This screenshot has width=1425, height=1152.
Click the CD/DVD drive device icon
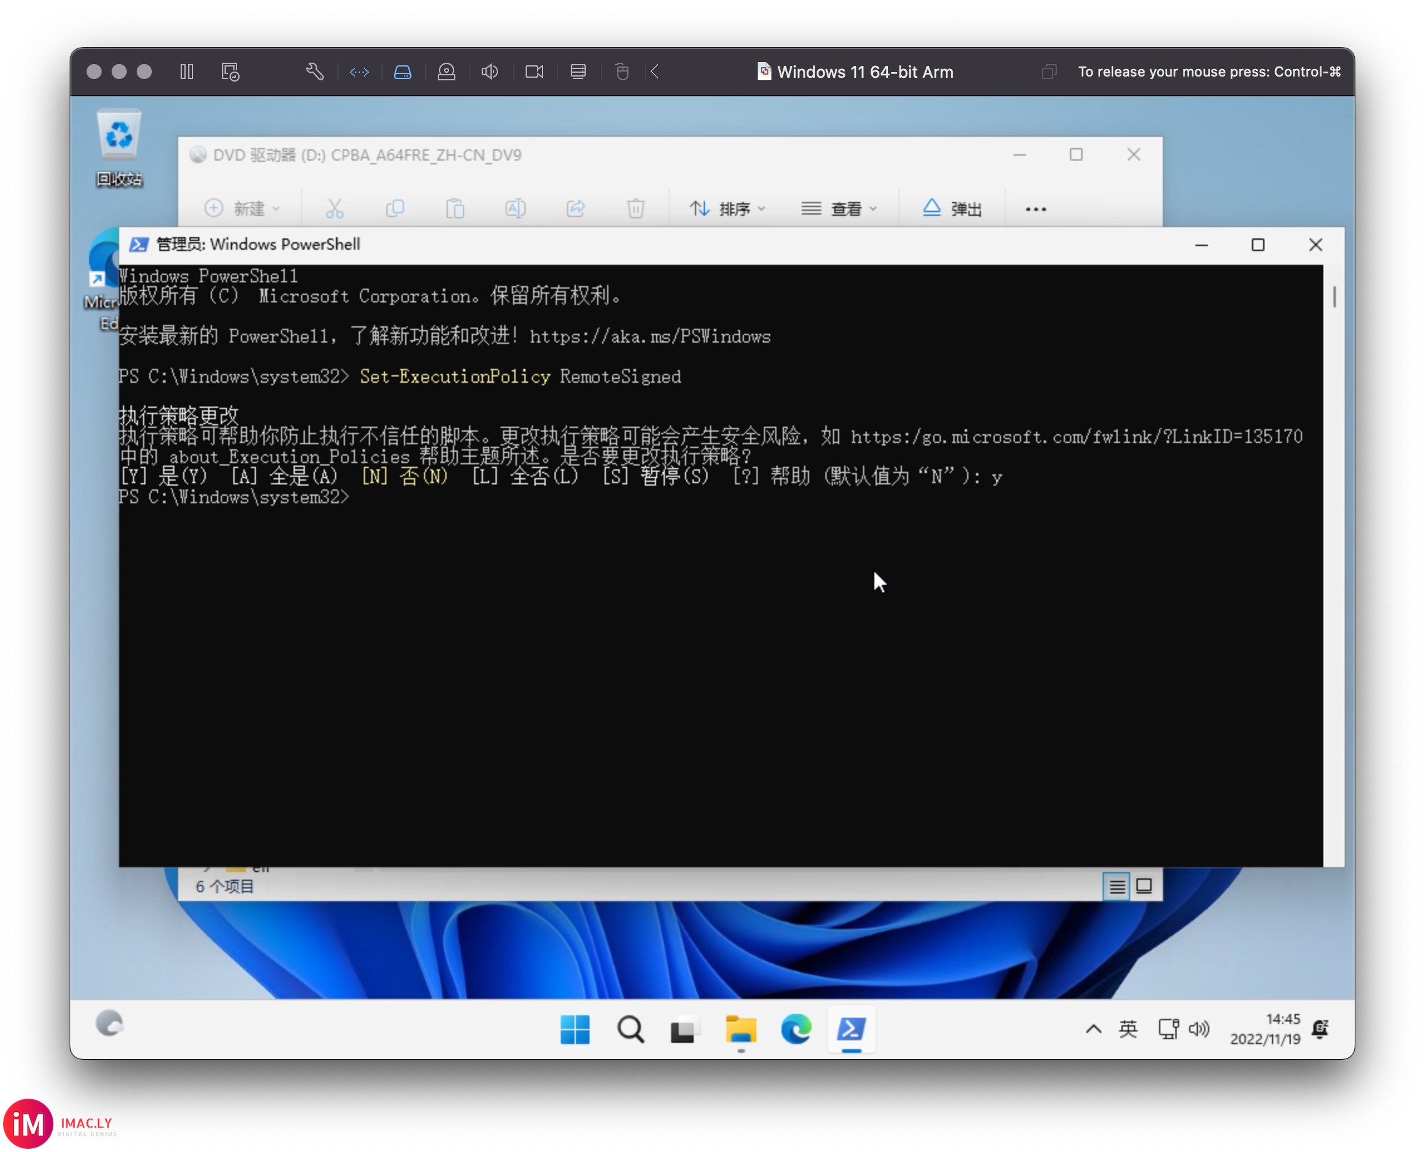coord(447,72)
